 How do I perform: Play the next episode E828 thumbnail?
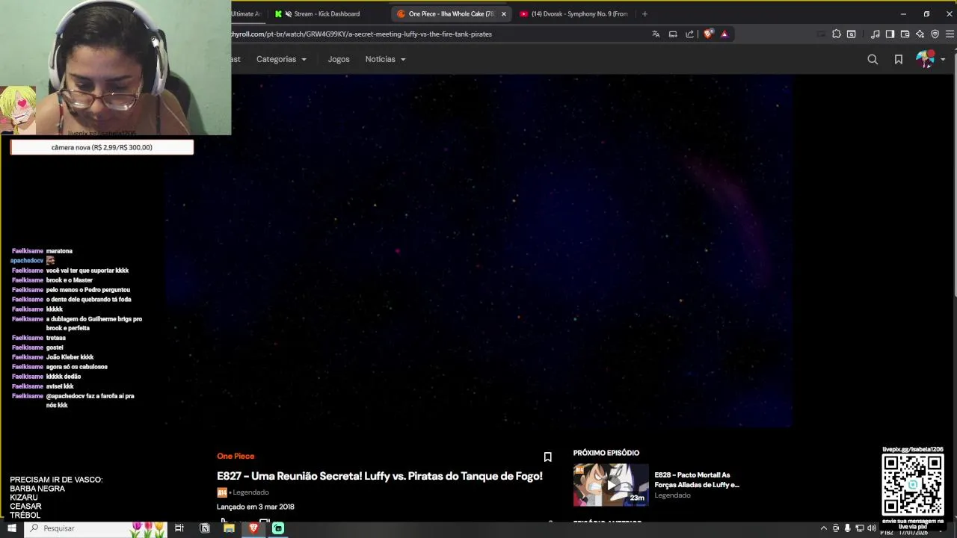611,484
